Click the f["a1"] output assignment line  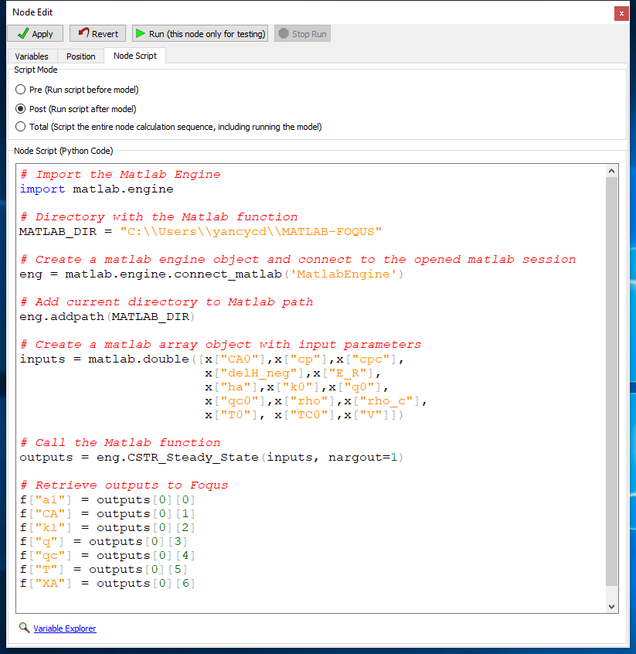pos(107,499)
